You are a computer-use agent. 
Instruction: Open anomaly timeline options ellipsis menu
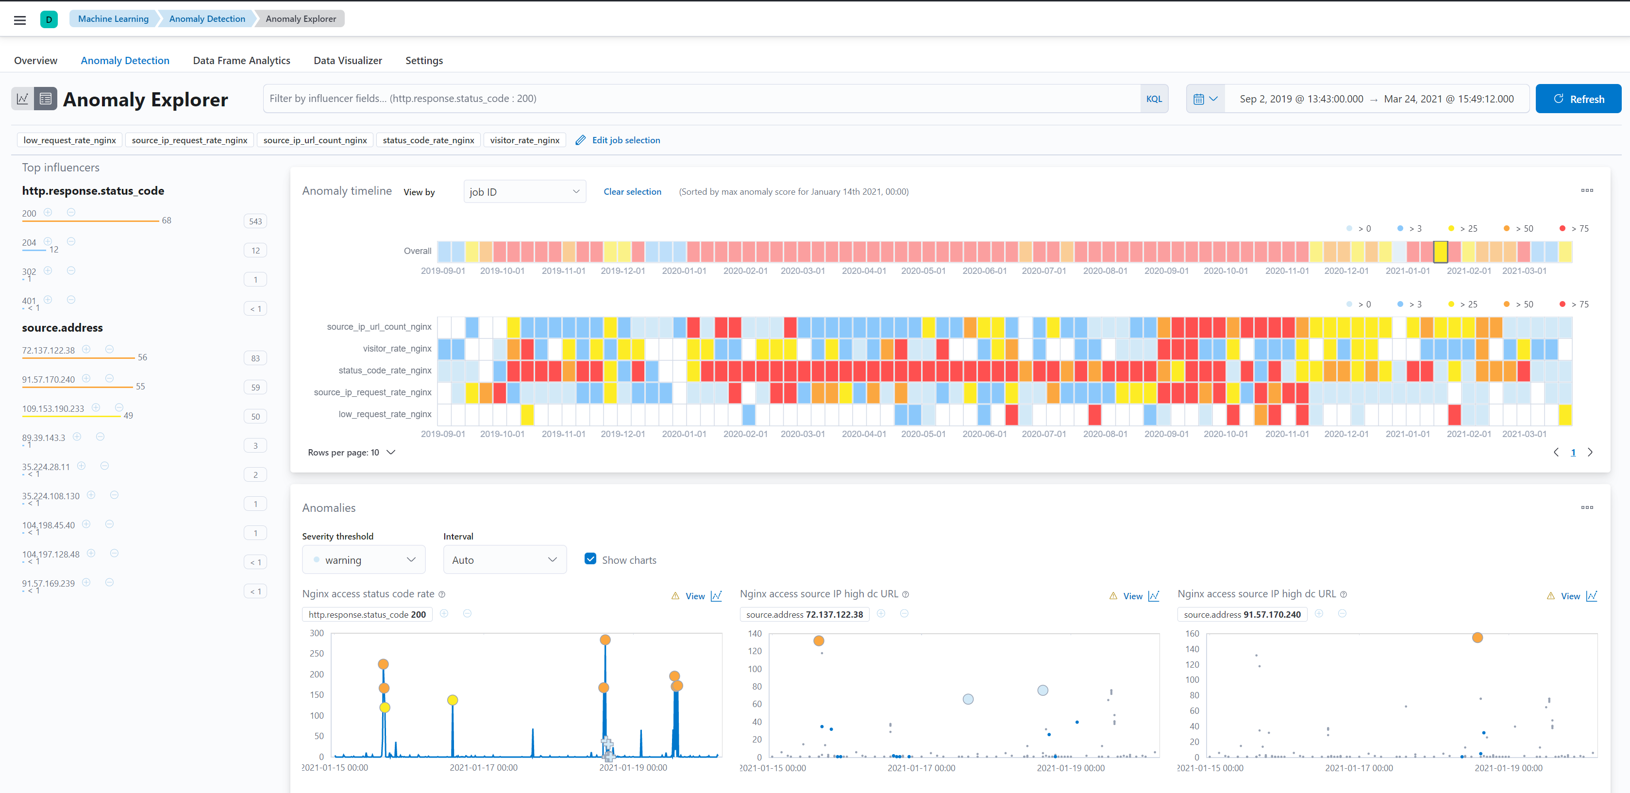[1587, 190]
